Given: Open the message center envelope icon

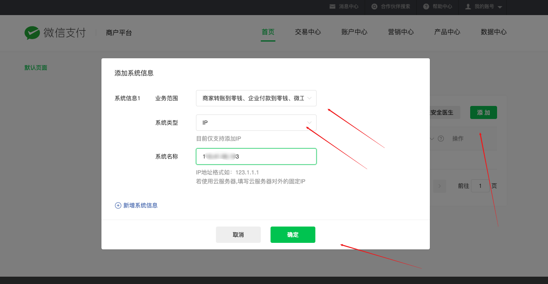Looking at the screenshot, I should pyautogui.click(x=332, y=7).
